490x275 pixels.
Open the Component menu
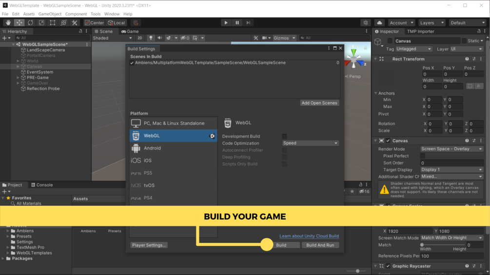(76, 14)
